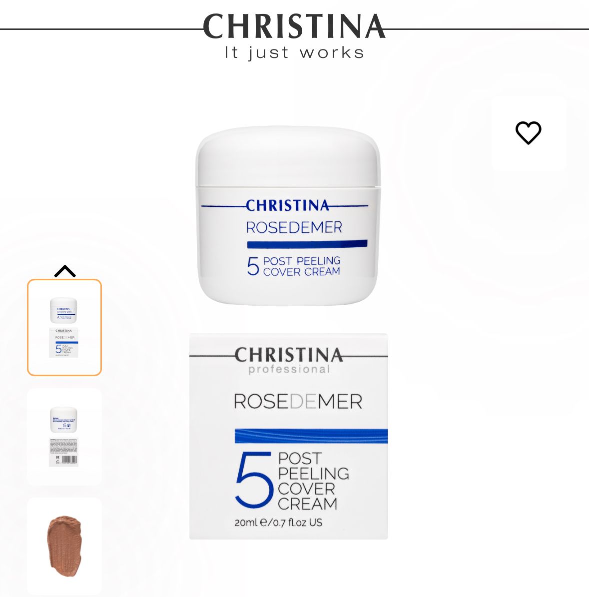This screenshot has width=589, height=597.
Task: Click the small jar in first thumbnail
Action: 63,311
